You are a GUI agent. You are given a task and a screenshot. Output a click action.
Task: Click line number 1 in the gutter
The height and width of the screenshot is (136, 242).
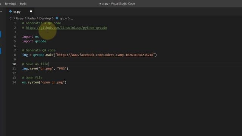[15, 23]
